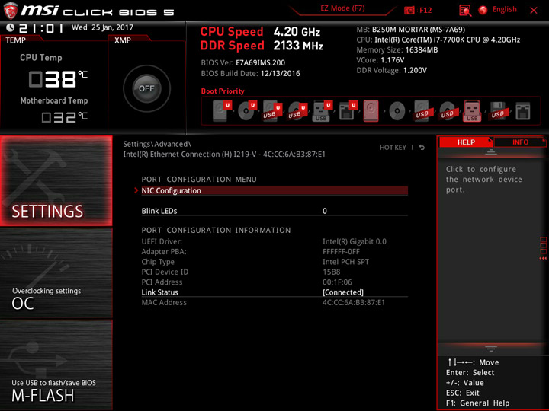The height and width of the screenshot is (411, 549).
Task: Select highlighted legacy USB key boot icon
Action: (472, 111)
